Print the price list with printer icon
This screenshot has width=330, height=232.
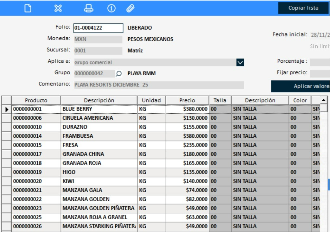tap(88, 9)
